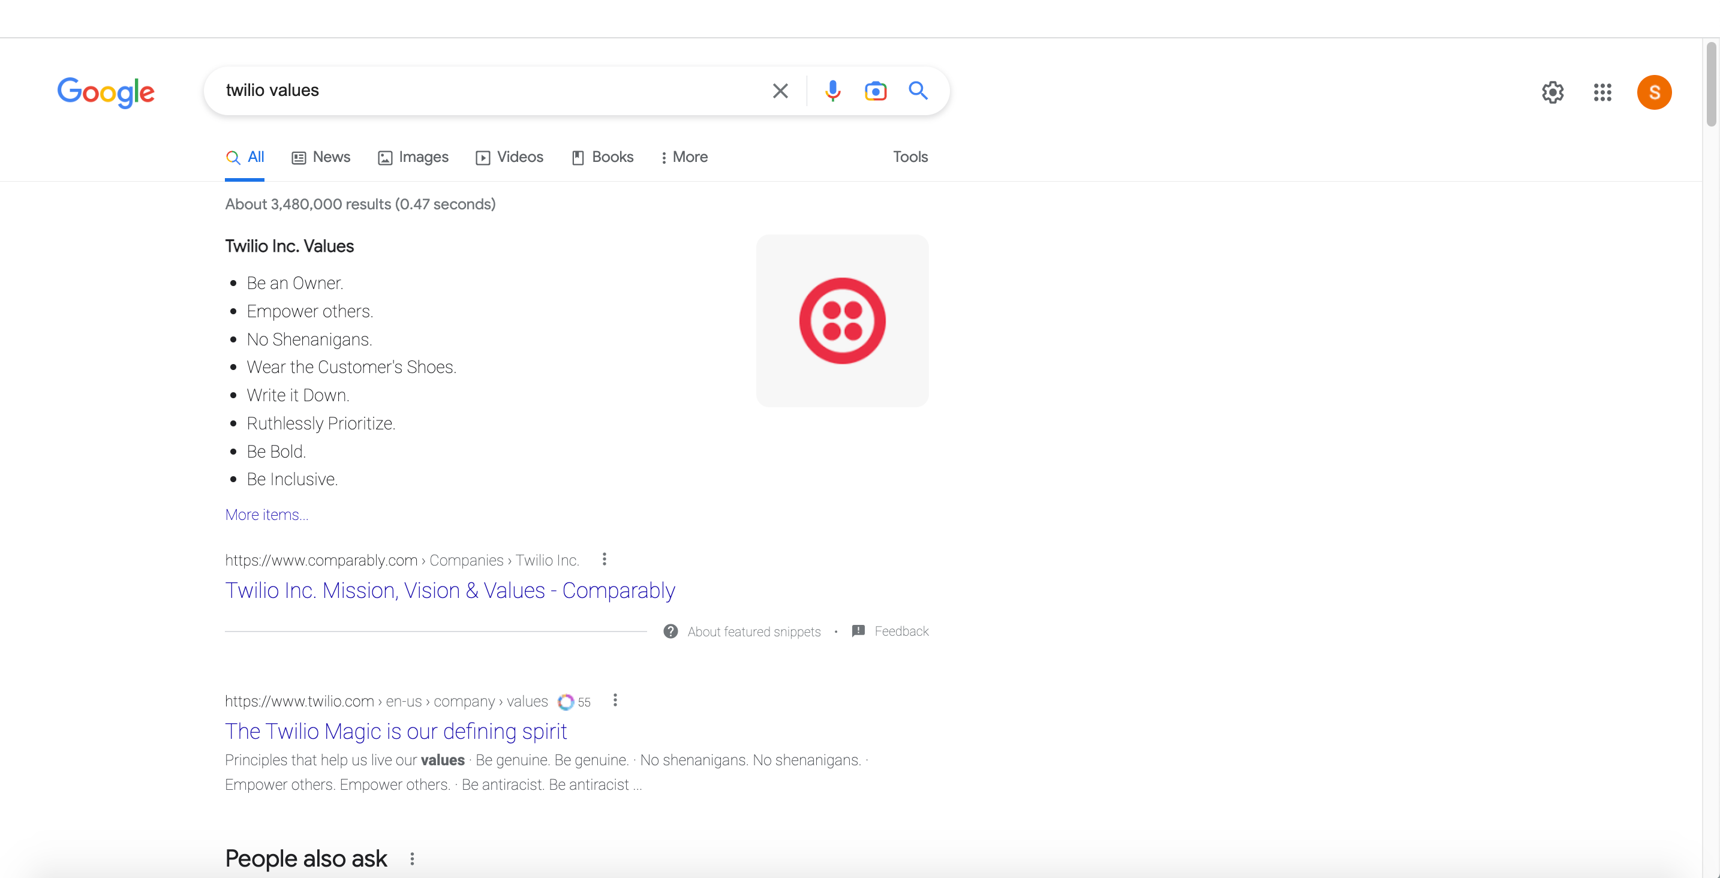Expand the More search filters menu
This screenshot has height=878, width=1720.
(x=684, y=157)
